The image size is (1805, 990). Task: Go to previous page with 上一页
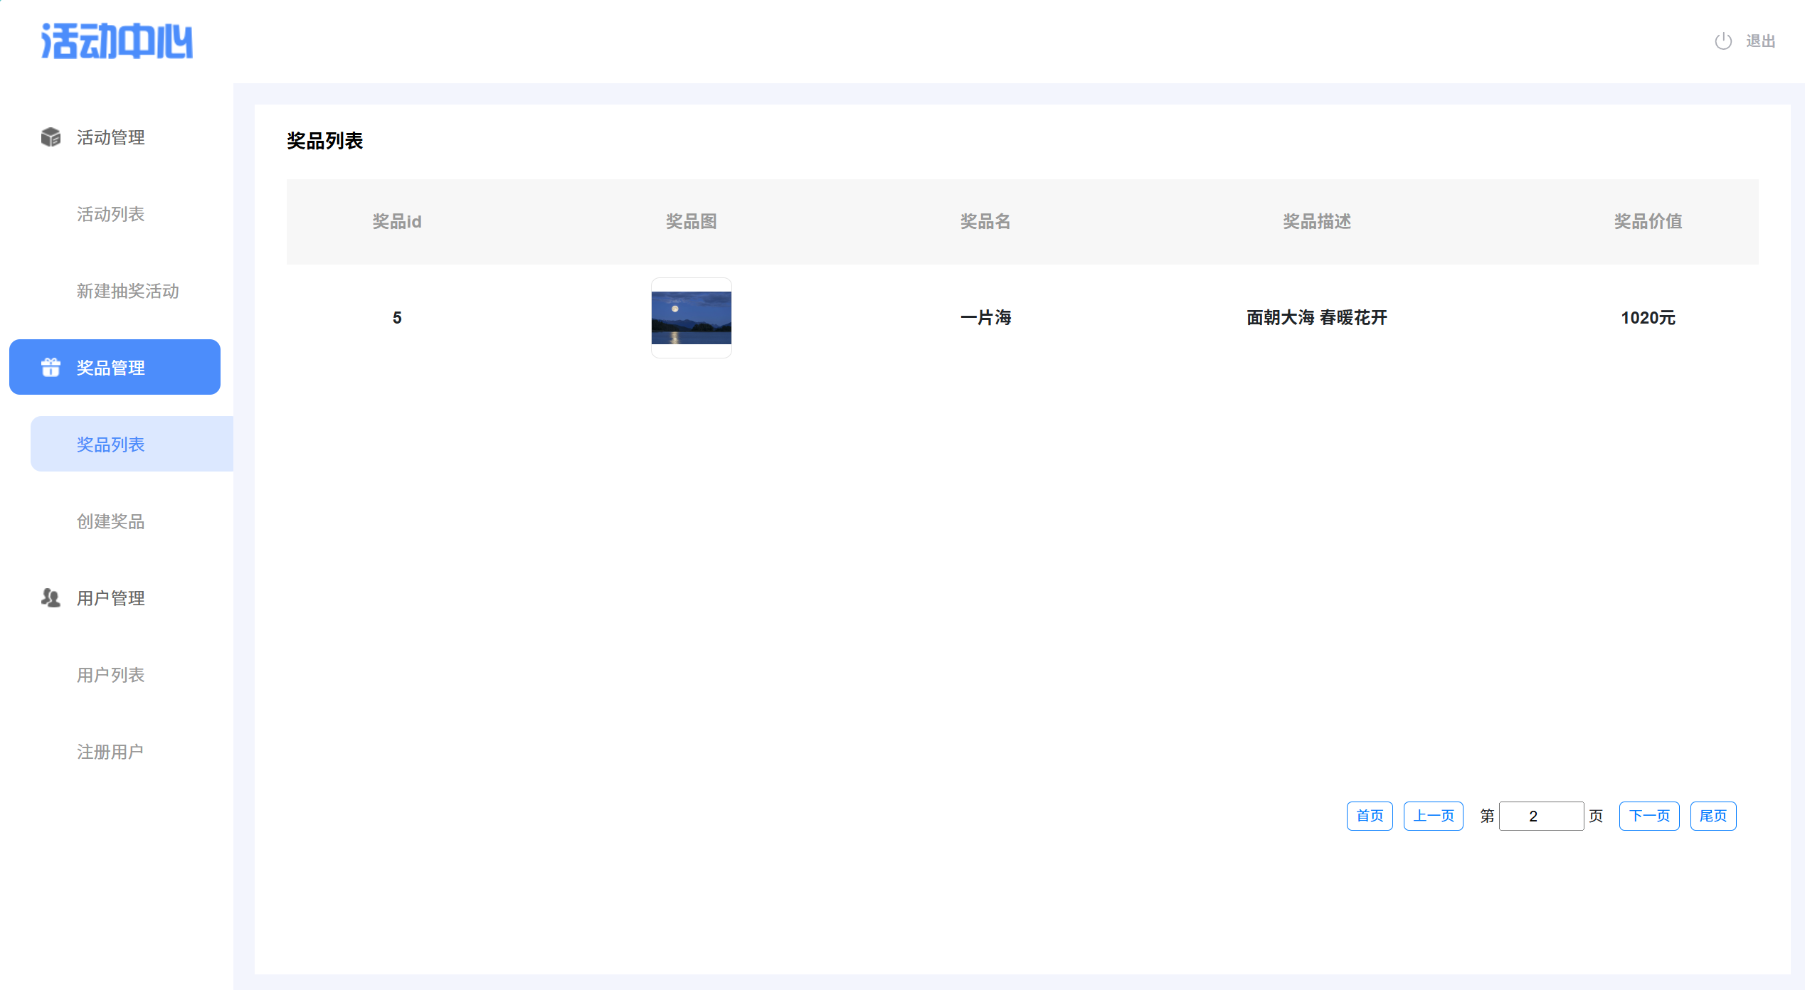(1433, 816)
